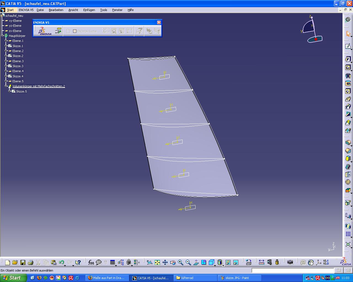Zoom in with magnifier plus
Image resolution: width=353 pixels, height=282 pixels.
tap(180, 262)
